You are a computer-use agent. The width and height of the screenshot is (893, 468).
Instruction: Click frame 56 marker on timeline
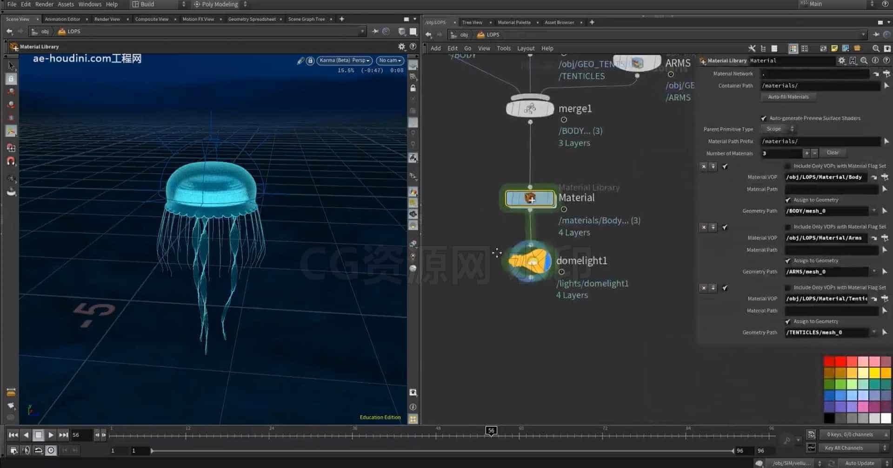tap(491, 431)
